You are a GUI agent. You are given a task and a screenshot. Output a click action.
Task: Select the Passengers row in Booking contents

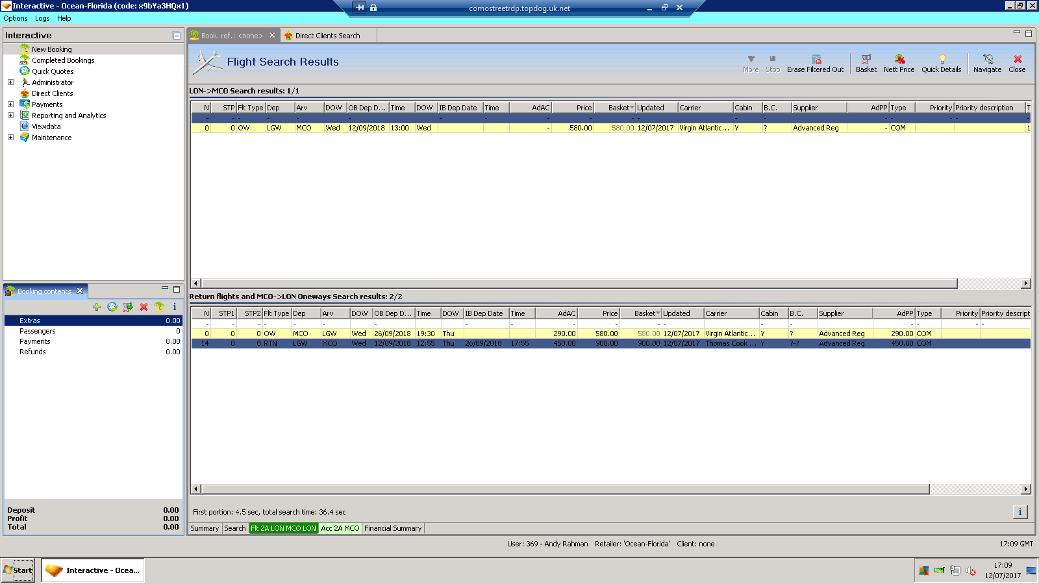pos(94,331)
